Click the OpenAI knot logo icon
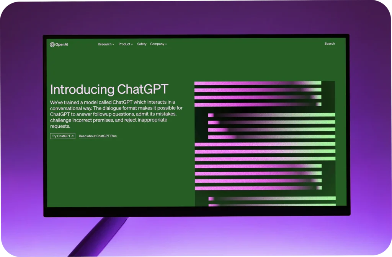This screenshot has width=392, height=257. (52, 44)
